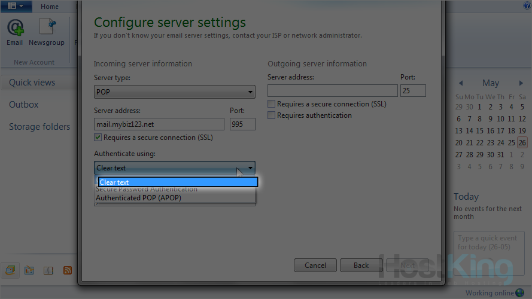This screenshot has width=532, height=299.
Task: Open the Mail view icon
Action: 10,270
